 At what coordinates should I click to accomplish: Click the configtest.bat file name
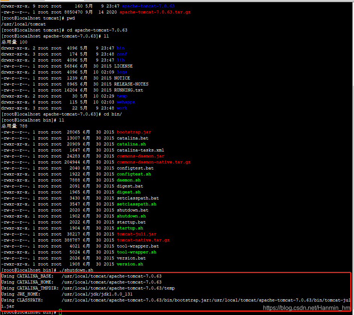[x=135, y=168]
